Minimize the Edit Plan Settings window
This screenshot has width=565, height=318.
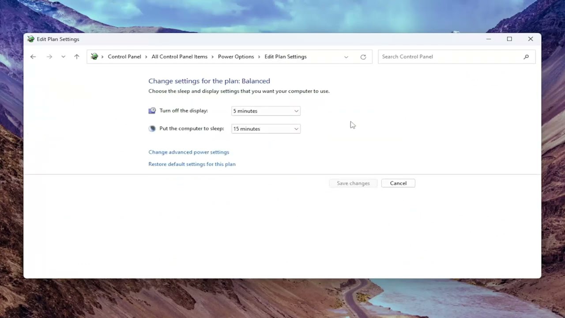point(489,39)
